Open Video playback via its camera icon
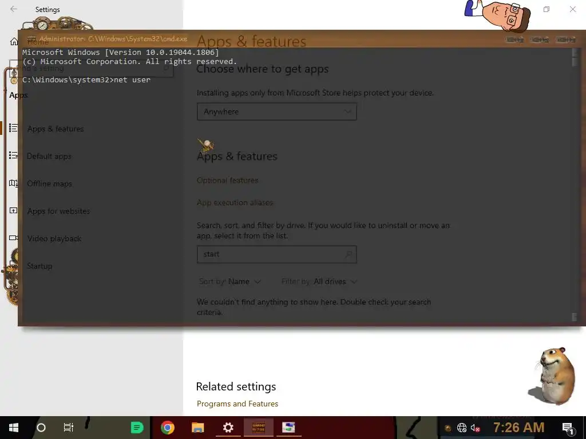Viewport: 586px width, 439px height. coord(13,238)
